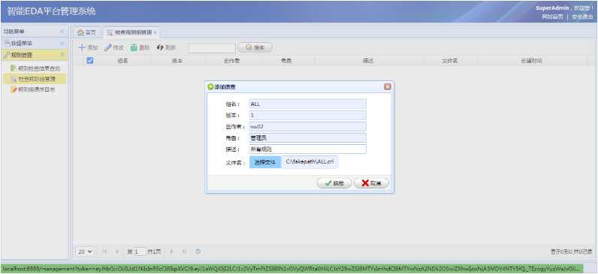Go to previous page in pager

(x=116, y=251)
